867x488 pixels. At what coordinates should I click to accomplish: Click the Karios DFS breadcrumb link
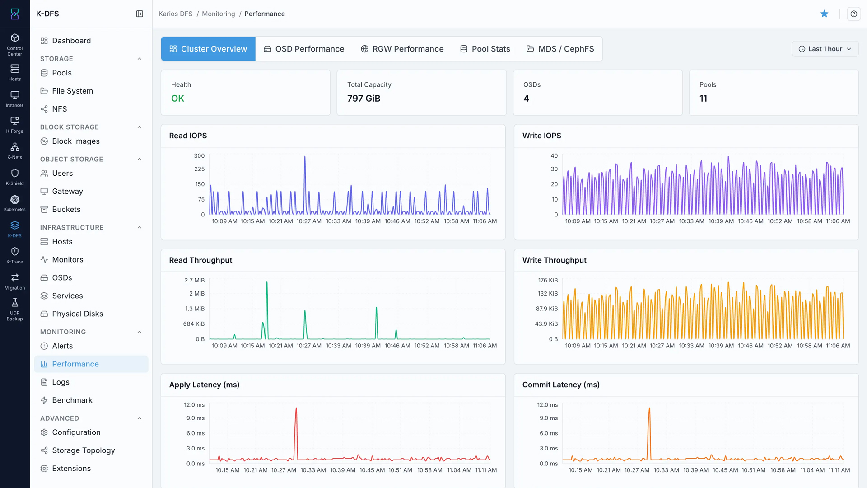click(175, 14)
